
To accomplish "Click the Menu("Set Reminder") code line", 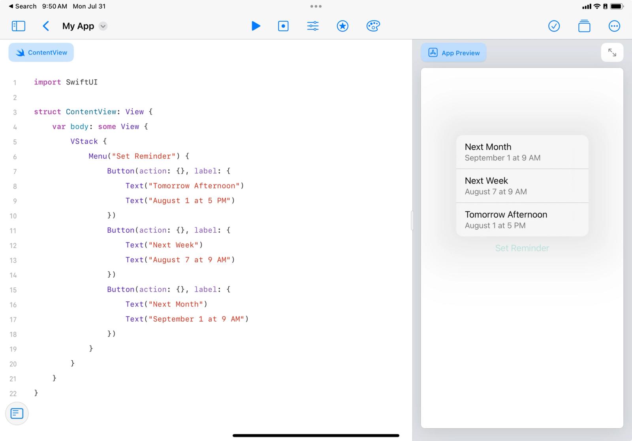I will point(139,156).
